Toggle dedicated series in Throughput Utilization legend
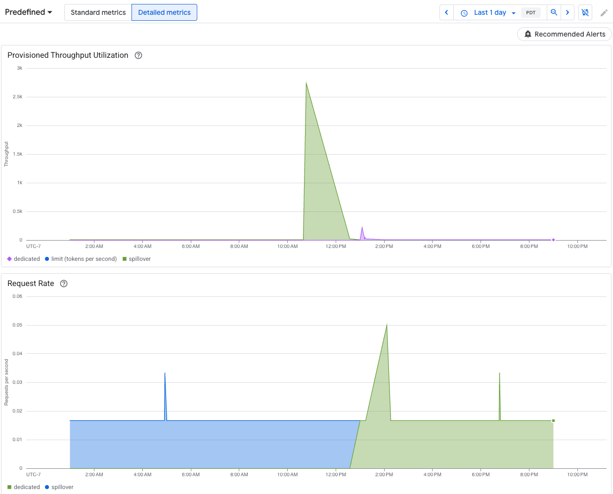 tap(24, 259)
